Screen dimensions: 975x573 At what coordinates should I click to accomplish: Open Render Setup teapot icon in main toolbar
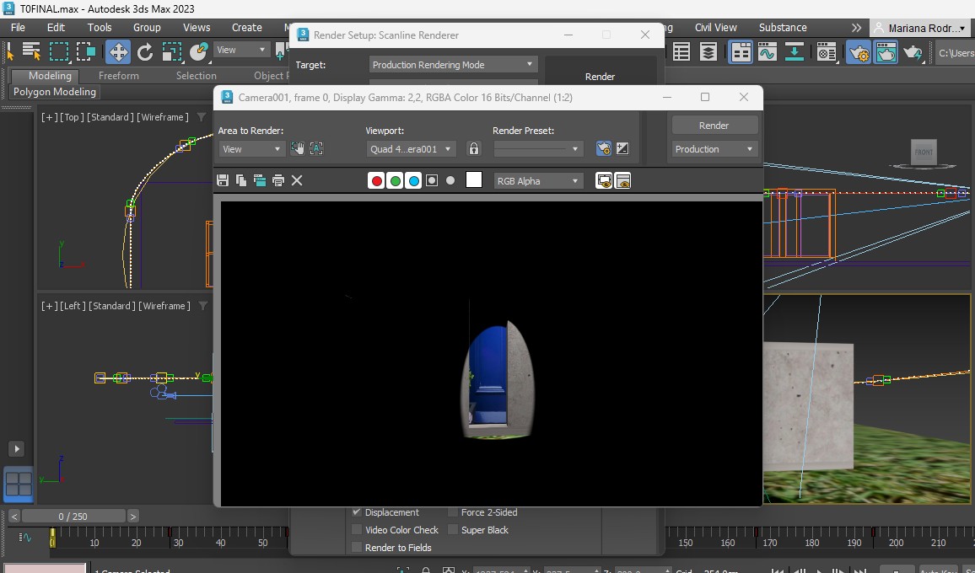(x=859, y=52)
